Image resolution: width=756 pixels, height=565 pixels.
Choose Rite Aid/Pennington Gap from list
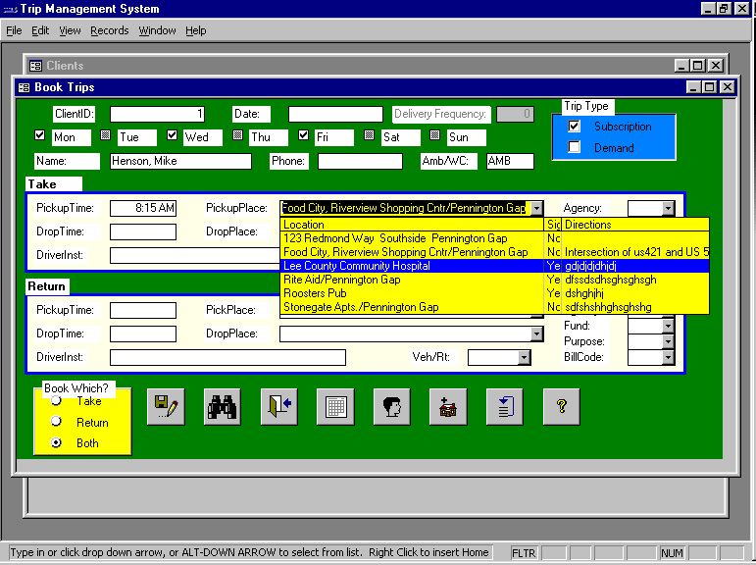(494, 280)
